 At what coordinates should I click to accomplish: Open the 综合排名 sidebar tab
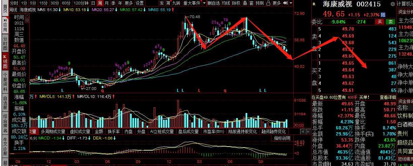click(5, 123)
